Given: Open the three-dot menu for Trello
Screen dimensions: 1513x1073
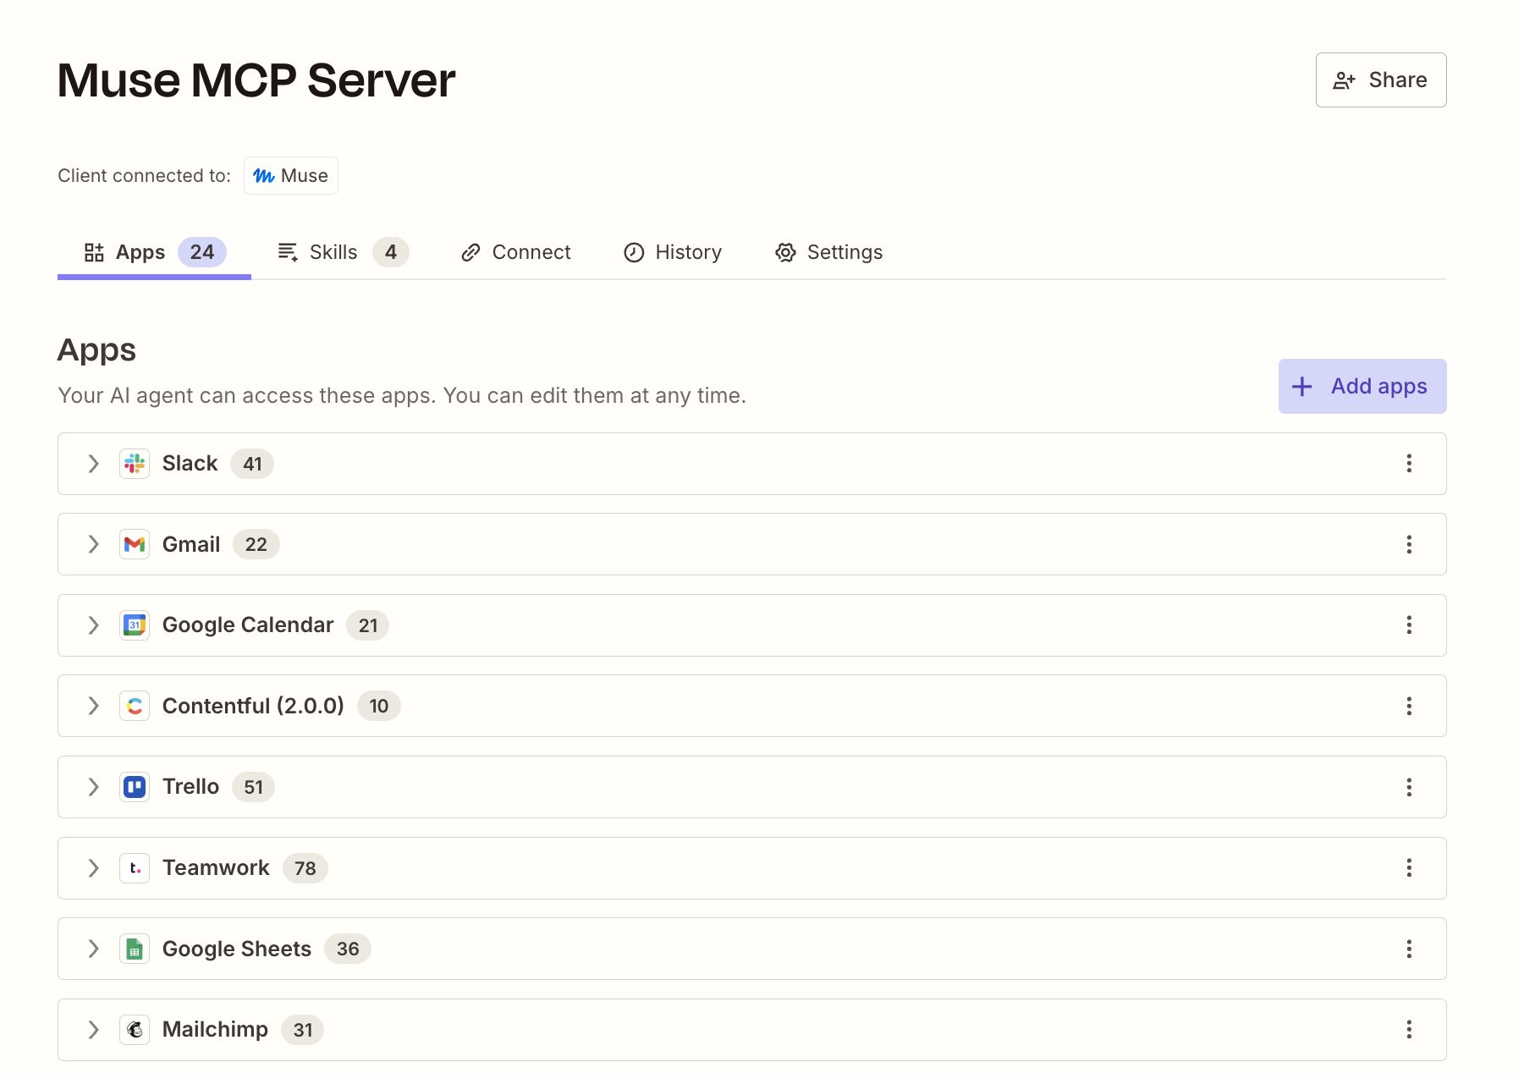Looking at the screenshot, I should click(x=1409, y=787).
